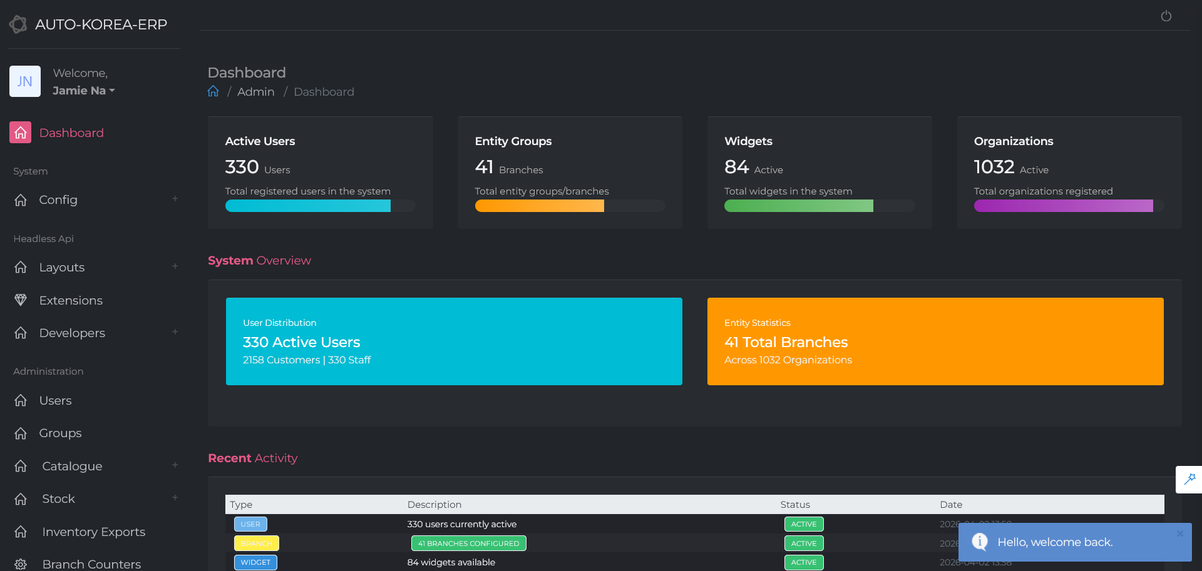1202x571 pixels.
Task: Click the pink Dashboard home icon
Action: coord(21,133)
